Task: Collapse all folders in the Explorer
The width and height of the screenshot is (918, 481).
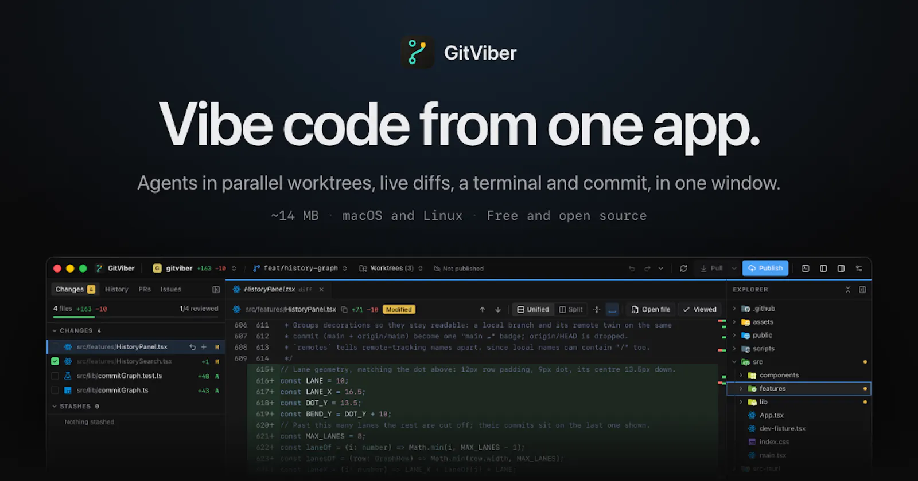Action: click(848, 290)
